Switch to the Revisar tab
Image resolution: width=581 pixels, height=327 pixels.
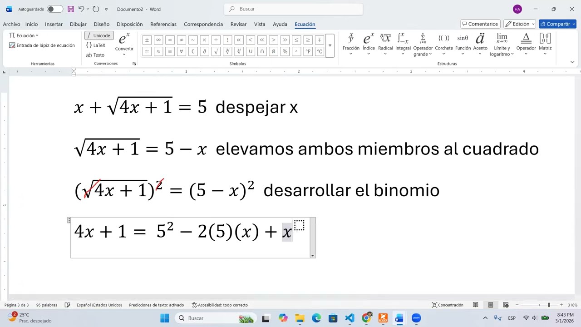point(238,24)
